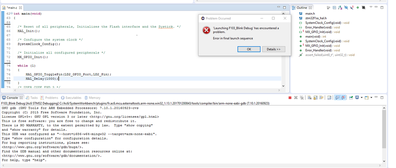Clear the Console output
This screenshot has width=396, height=168.
309,98
